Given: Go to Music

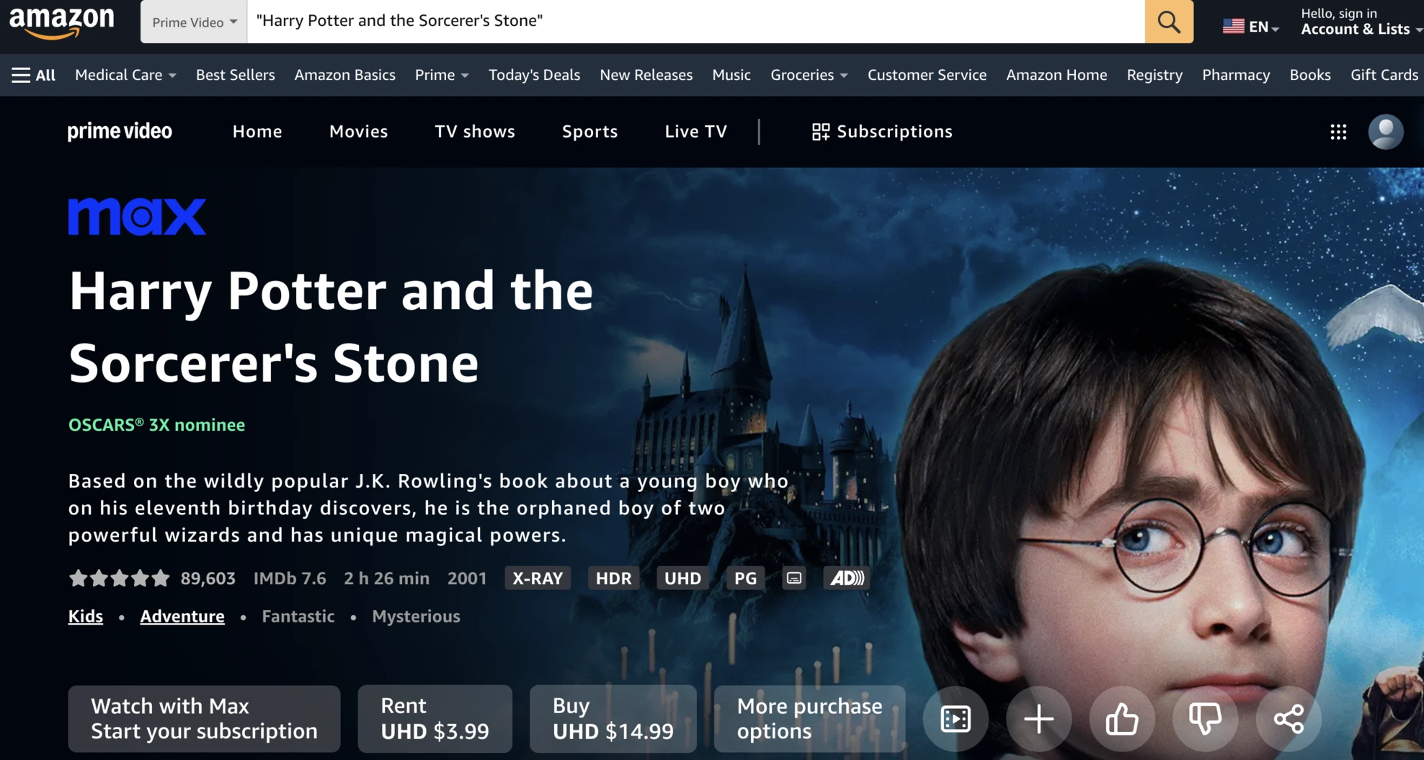Looking at the screenshot, I should pyautogui.click(x=731, y=75).
